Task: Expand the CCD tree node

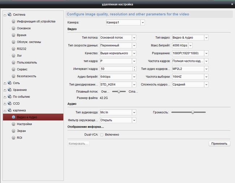Action: pyautogui.click(x=5, y=103)
